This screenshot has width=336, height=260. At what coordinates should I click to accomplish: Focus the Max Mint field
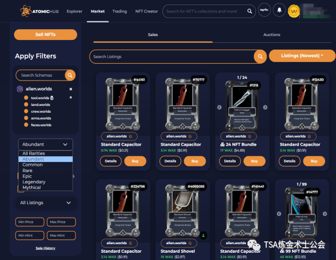point(61,235)
